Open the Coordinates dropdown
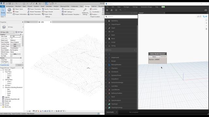Viewport: 209px width, 117px height. [95, 12]
